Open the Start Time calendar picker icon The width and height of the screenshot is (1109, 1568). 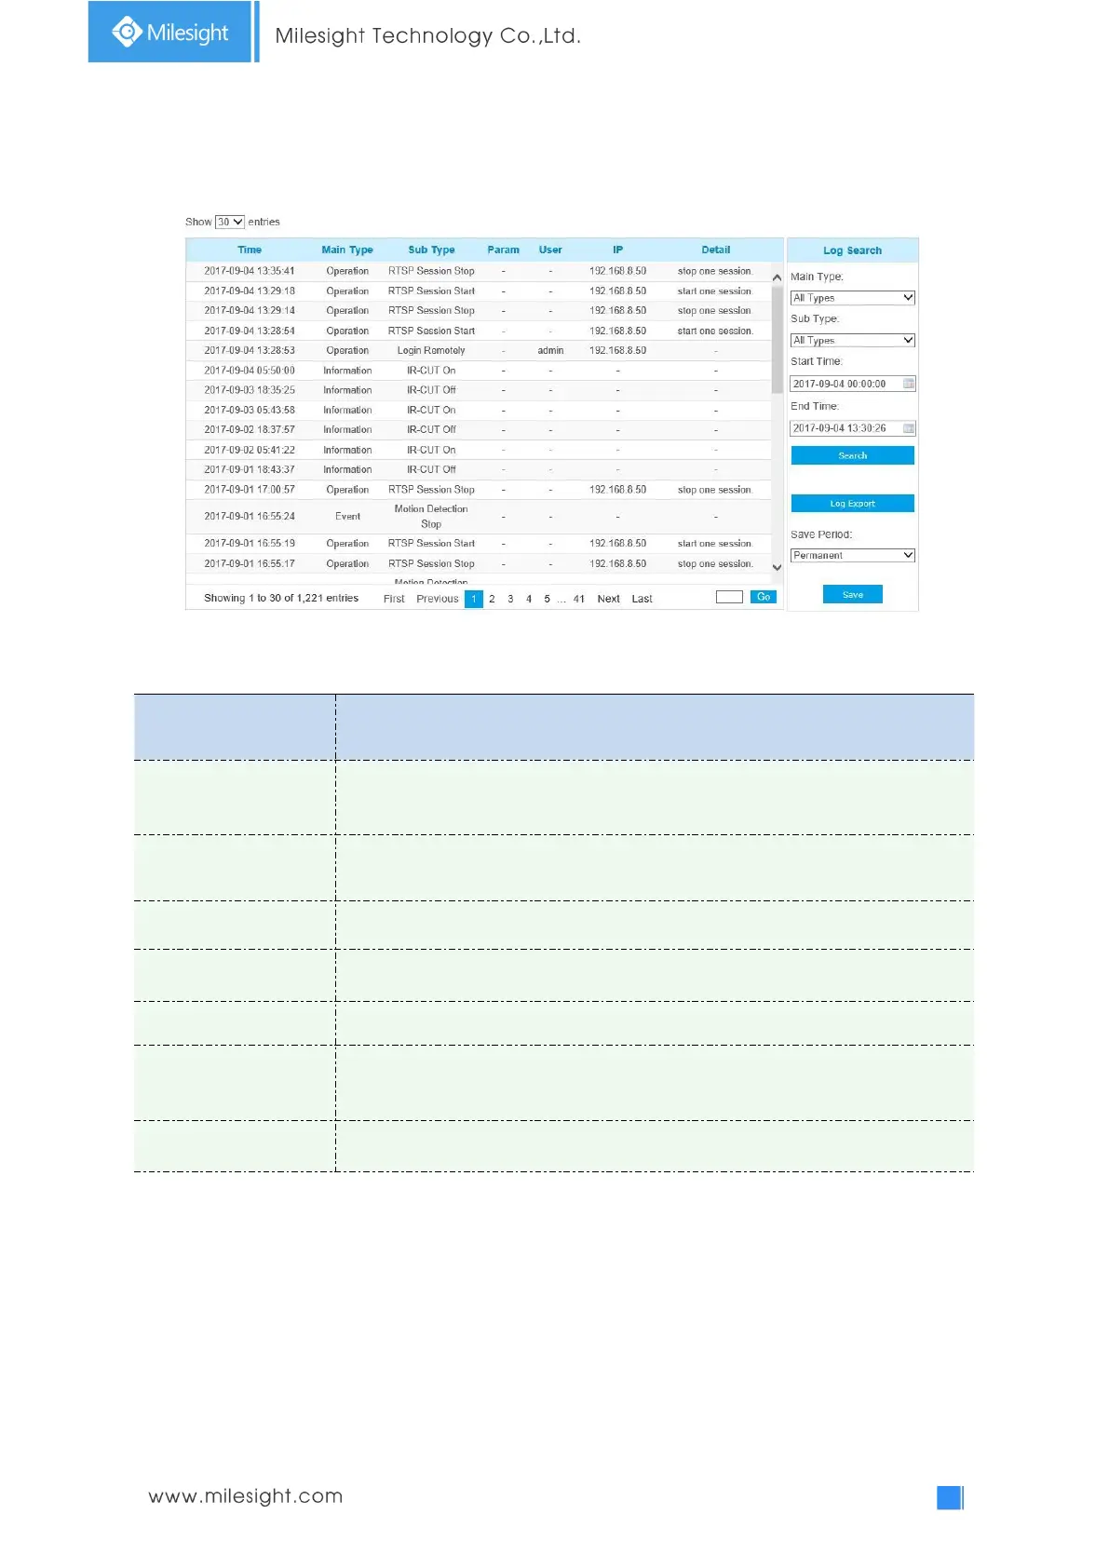[909, 384]
